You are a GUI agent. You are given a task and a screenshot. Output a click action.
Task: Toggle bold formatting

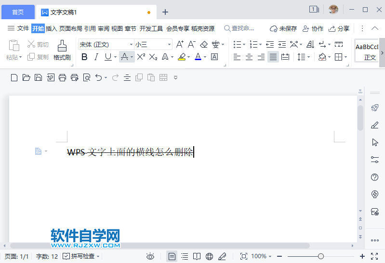click(x=84, y=57)
